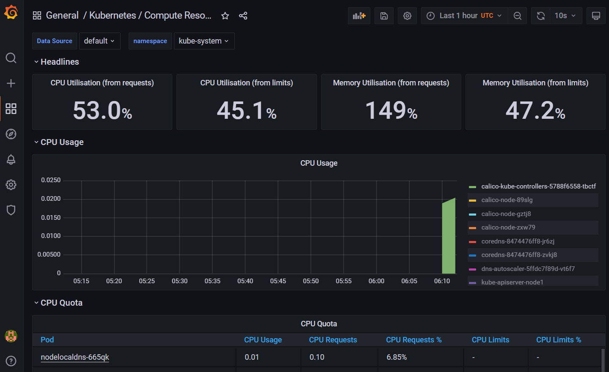Open the Help question mark icon
This screenshot has width=609, height=372.
click(11, 361)
